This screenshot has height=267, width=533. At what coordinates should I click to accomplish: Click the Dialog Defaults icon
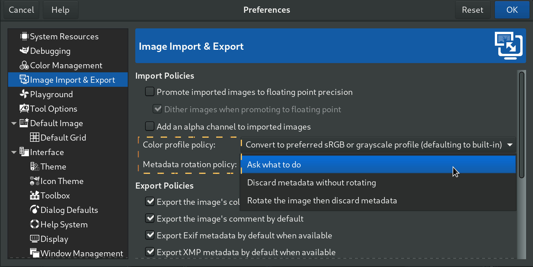click(35, 210)
